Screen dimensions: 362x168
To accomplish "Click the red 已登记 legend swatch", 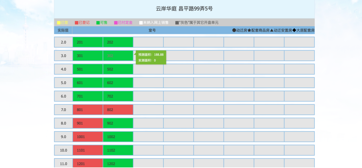I will click(77, 23).
